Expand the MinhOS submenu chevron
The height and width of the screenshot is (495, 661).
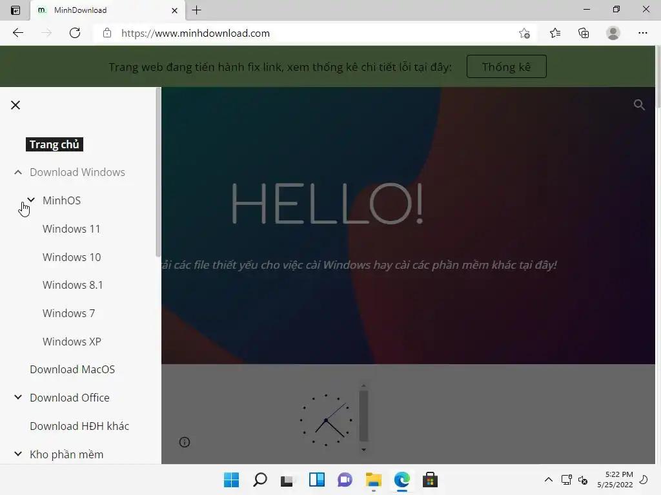pyautogui.click(x=31, y=200)
